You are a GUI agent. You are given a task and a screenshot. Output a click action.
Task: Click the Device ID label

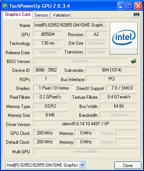click(x=21, y=70)
